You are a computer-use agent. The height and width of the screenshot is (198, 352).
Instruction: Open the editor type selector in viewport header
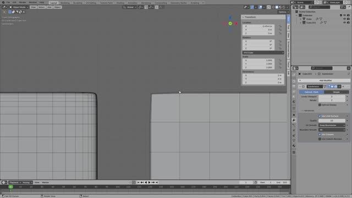(4, 7)
